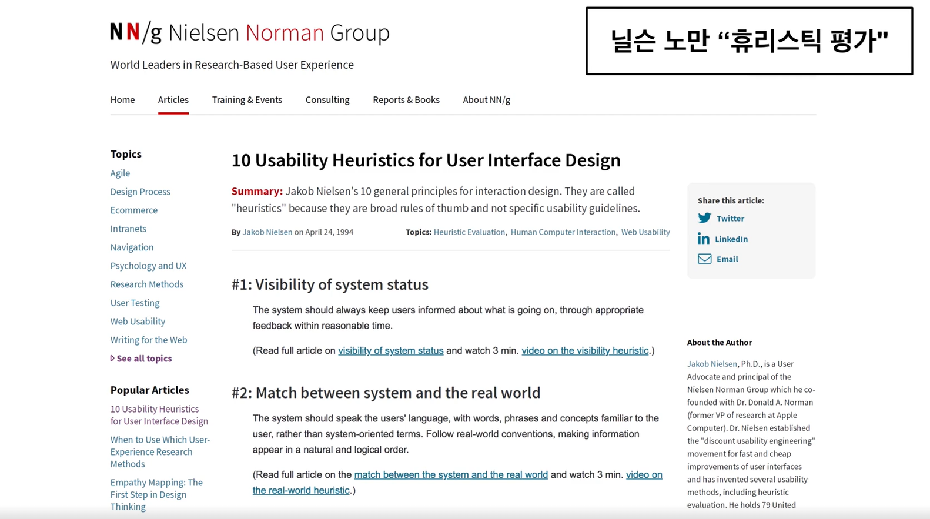Follow match between system and real world link
Image resolution: width=930 pixels, height=519 pixels.
[x=451, y=474]
